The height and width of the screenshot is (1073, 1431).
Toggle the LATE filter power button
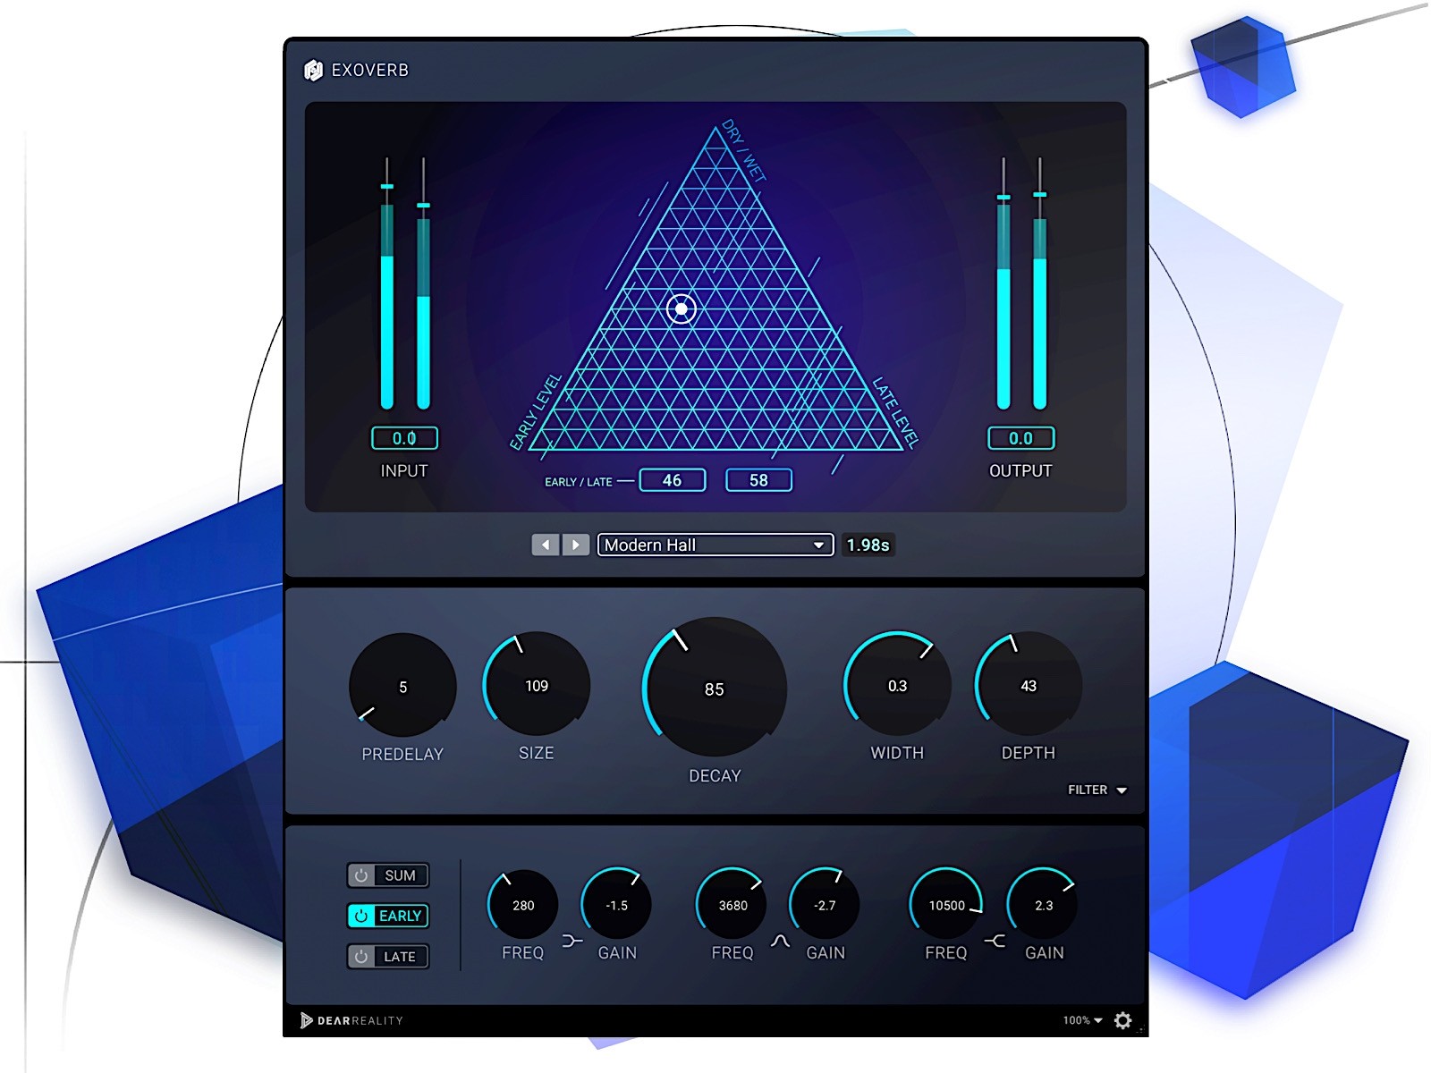361,957
